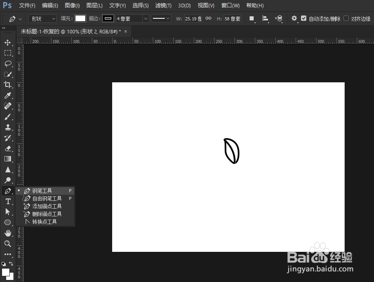This screenshot has width=374, height=282.
Task: Open the 图层(L) menu
Action: (95, 5)
